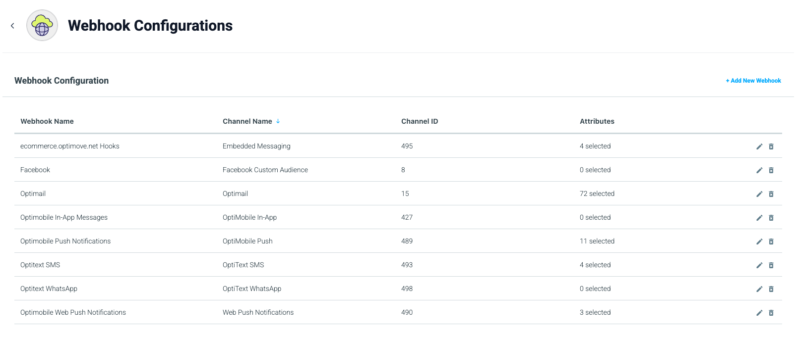This screenshot has width=797, height=339.
Task: Sort by Channel Name column header
Action: coord(247,121)
